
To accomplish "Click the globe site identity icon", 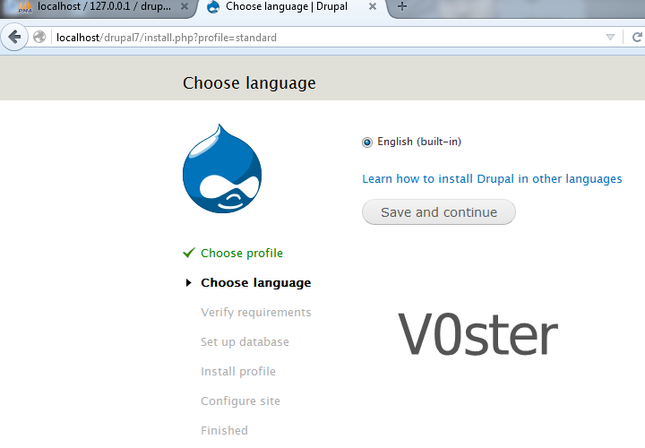I will [x=39, y=37].
